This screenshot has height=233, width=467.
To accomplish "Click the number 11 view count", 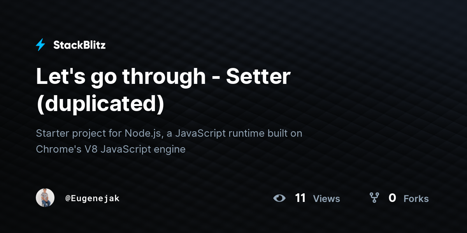I will 300,198.
